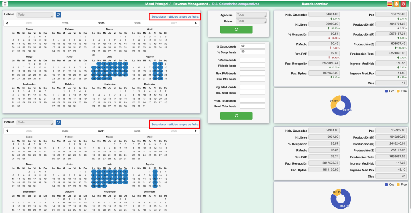
Task: Open the hamburger menu in the top bar
Action: pyautogui.click(x=5, y=4)
